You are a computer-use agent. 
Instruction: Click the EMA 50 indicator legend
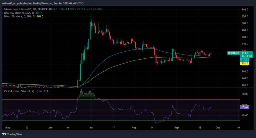[23, 13]
